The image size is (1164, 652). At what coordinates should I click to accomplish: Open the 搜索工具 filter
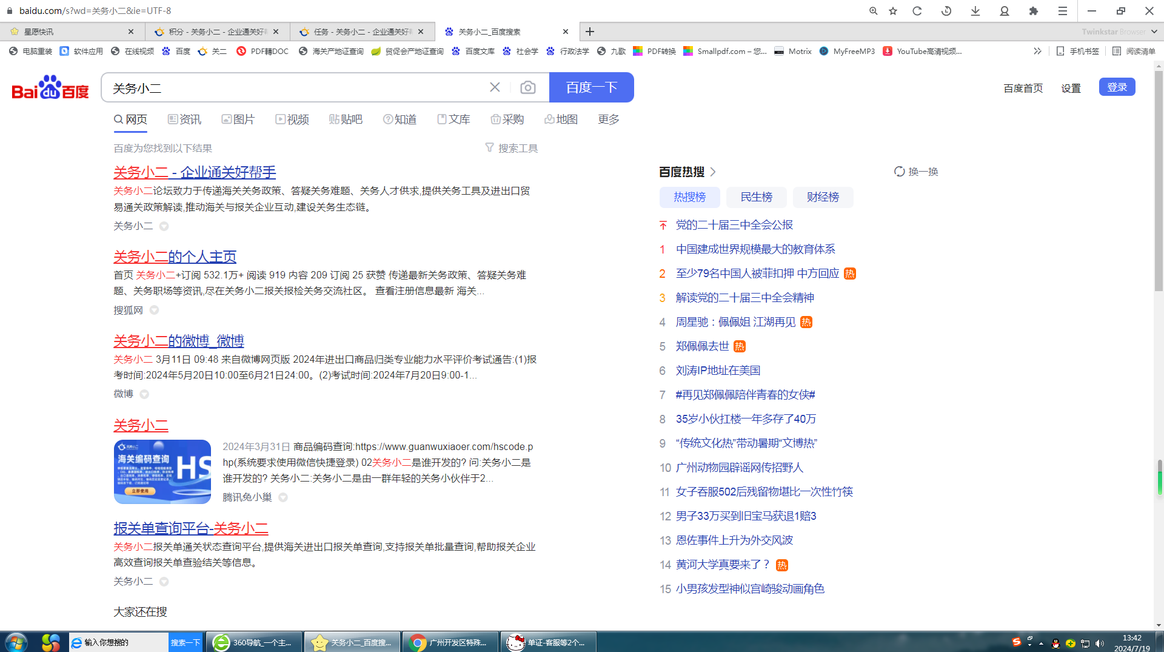point(511,148)
